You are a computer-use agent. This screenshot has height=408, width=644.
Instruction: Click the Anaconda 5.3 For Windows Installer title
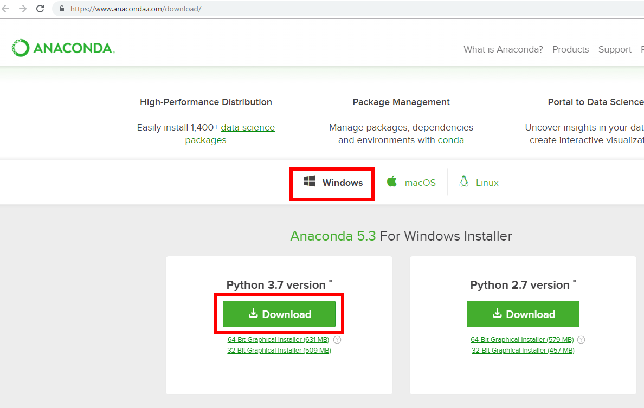click(x=401, y=236)
